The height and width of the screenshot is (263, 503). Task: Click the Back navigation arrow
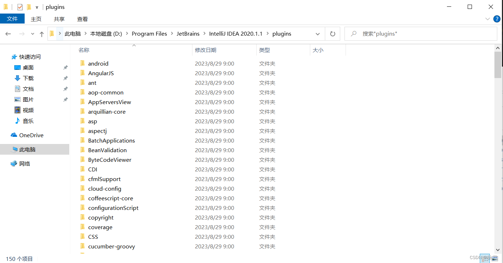pyautogui.click(x=8, y=34)
